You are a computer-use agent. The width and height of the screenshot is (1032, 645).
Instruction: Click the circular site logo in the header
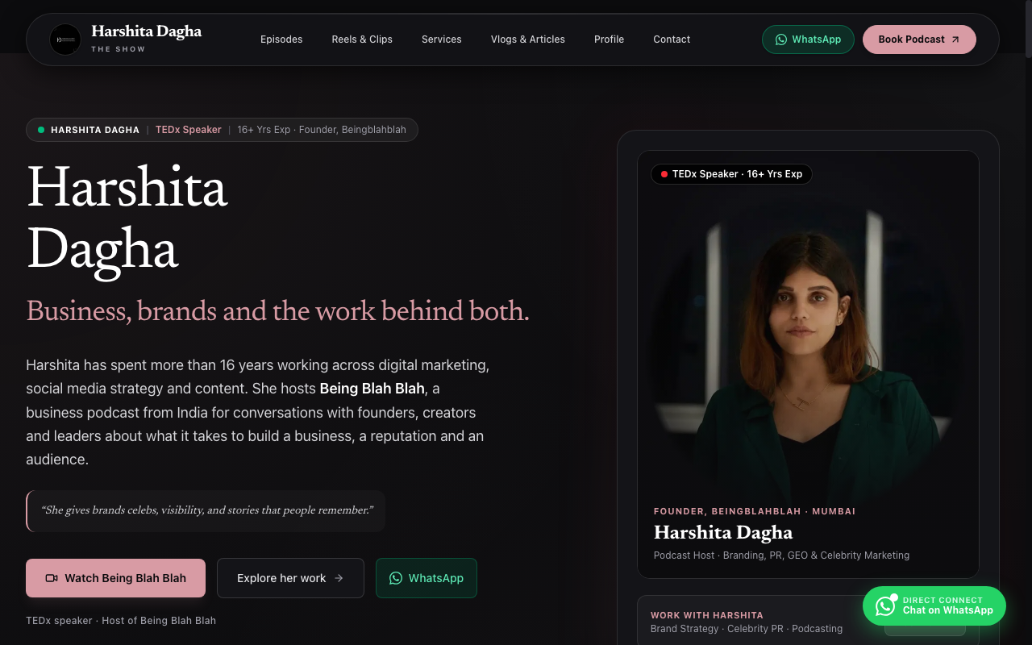coord(65,40)
